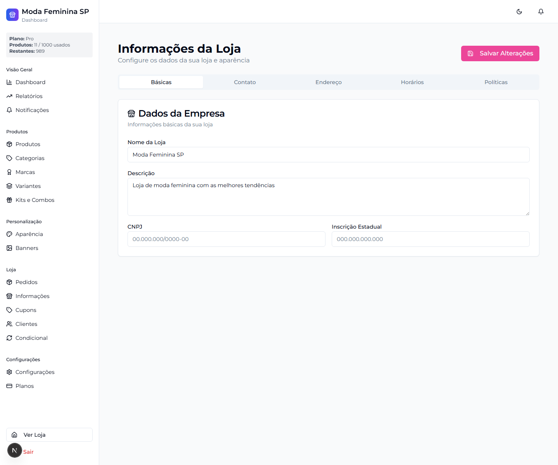
Task: Click the Relatórios trending arrow icon
Action: (x=9, y=96)
